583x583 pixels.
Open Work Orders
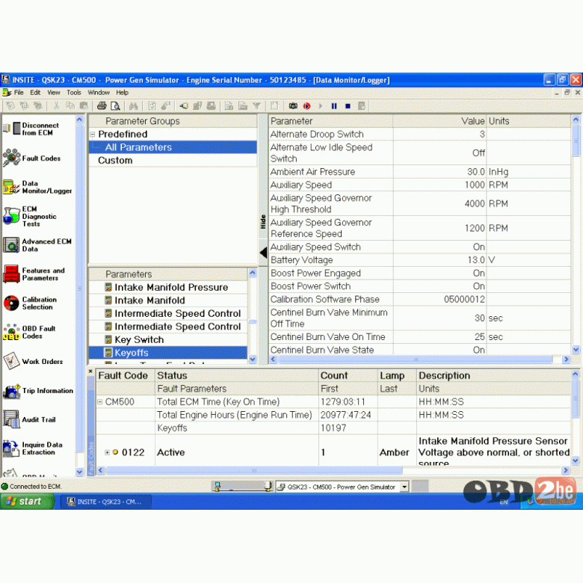[33, 361]
